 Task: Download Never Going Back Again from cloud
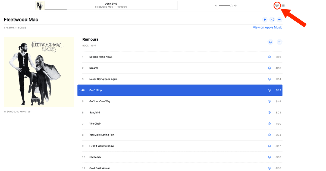tap(269, 79)
